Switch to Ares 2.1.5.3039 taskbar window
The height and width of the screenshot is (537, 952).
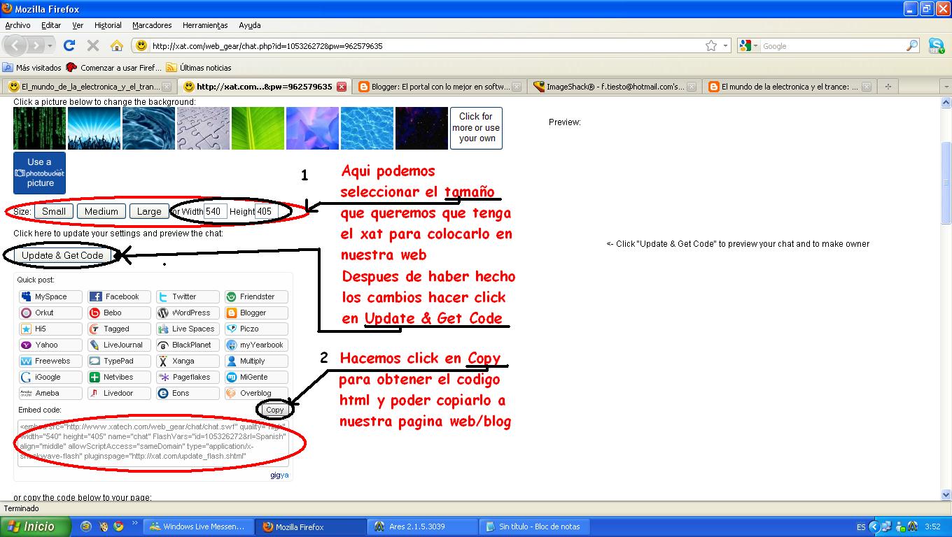point(423,527)
